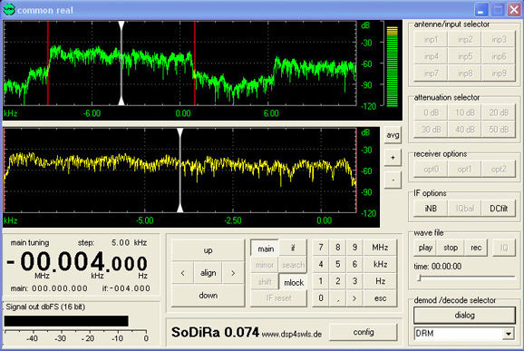Click keypad digit 9

354,248
